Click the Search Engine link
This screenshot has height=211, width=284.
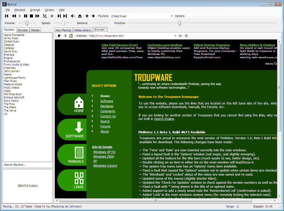pos(164,119)
